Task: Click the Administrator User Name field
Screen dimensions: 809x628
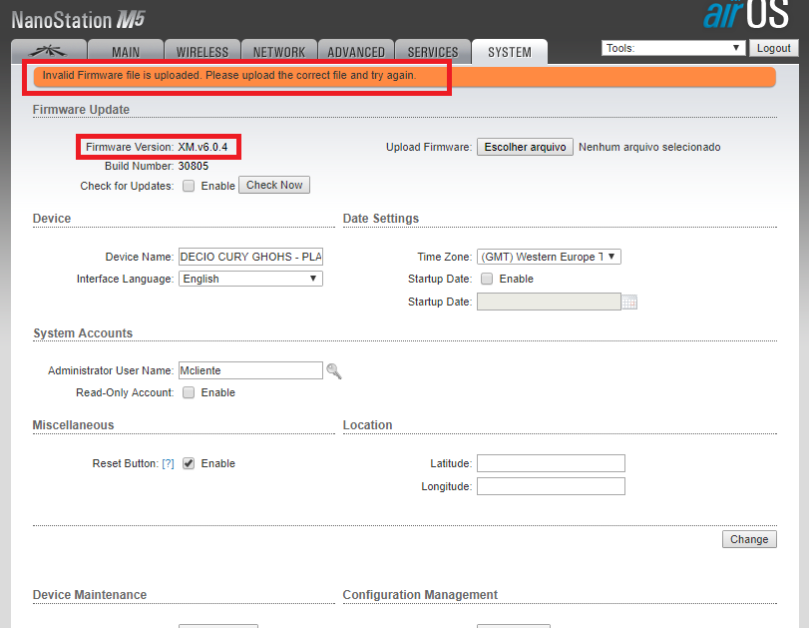Action: pos(250,370)
